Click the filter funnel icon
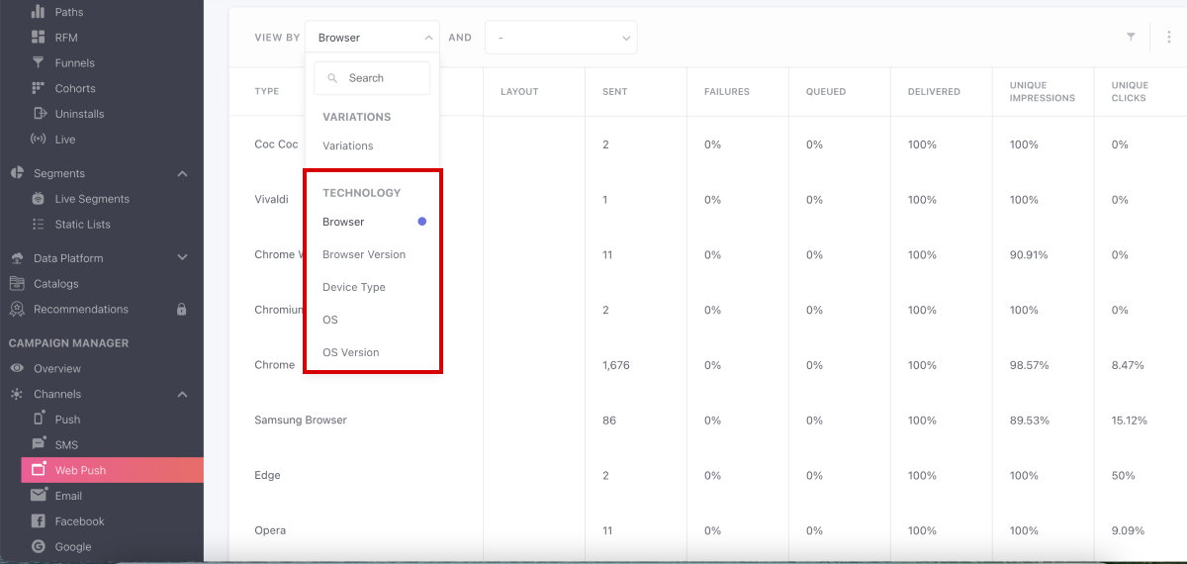The width and height of the screenshot is (1187, 564). coord(1131,37)
